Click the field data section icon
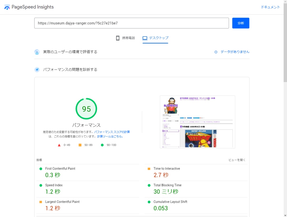The height and width of the screenshot is (217, 287). point(37,52)
